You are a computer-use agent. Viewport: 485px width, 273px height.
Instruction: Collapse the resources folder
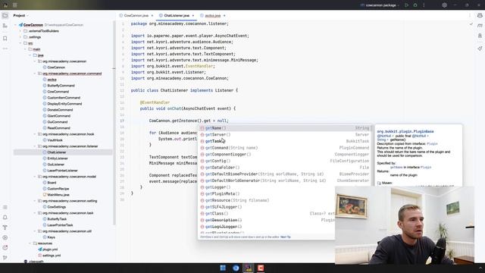pos(30,243)
